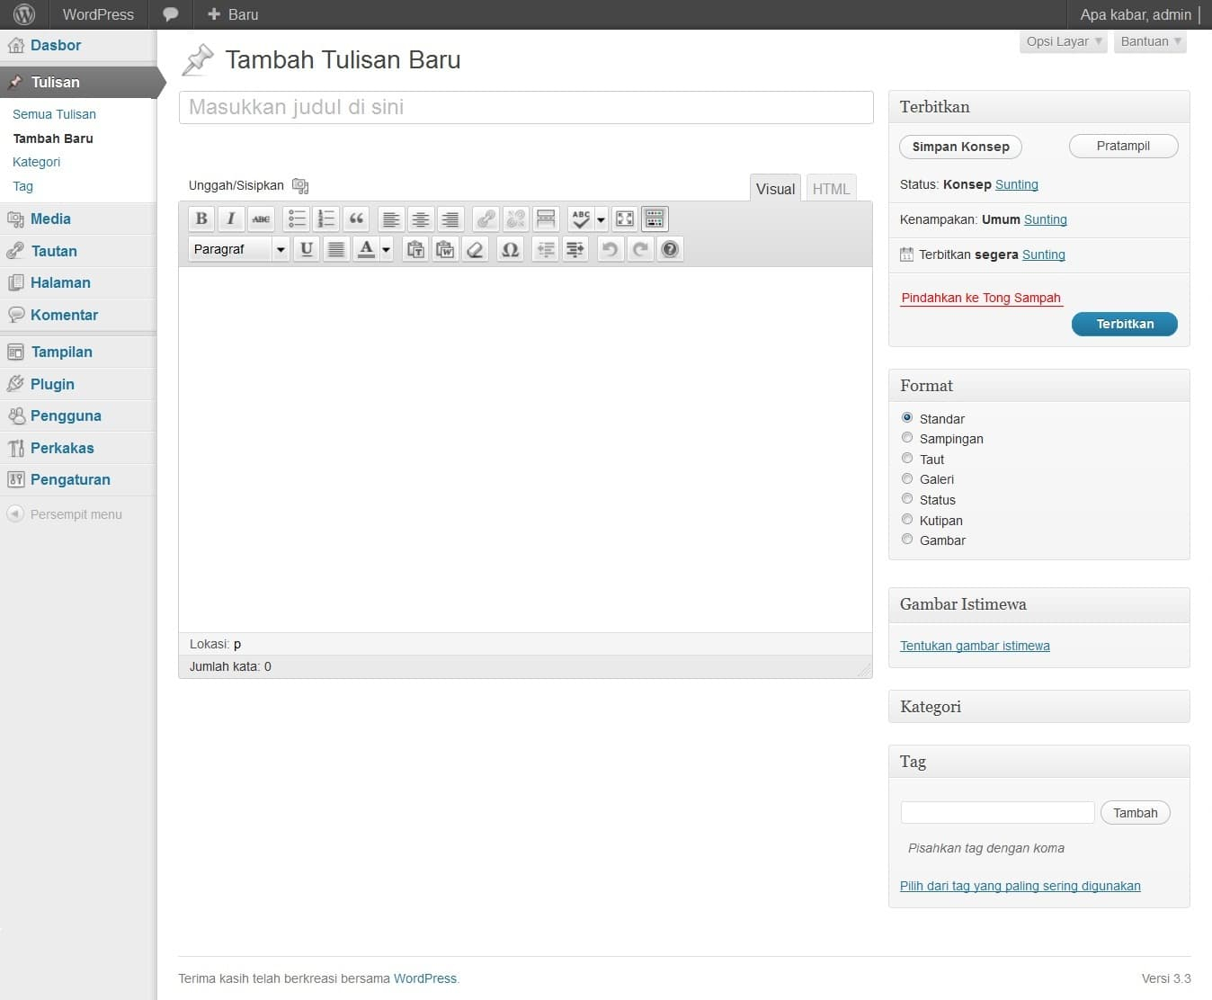Click the upload/insert media icon
1212x1000 pixels.
click(300, 185)
